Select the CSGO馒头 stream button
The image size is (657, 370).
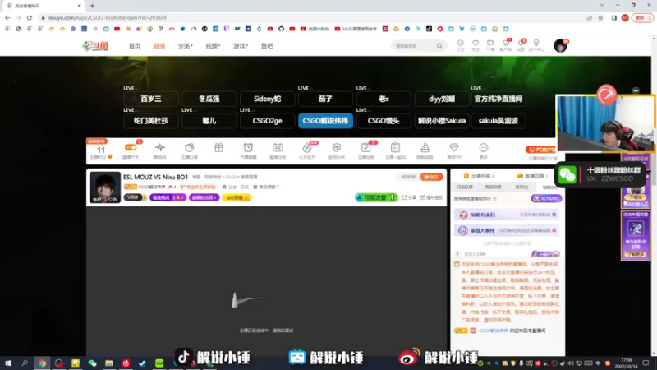click(384, 121)
